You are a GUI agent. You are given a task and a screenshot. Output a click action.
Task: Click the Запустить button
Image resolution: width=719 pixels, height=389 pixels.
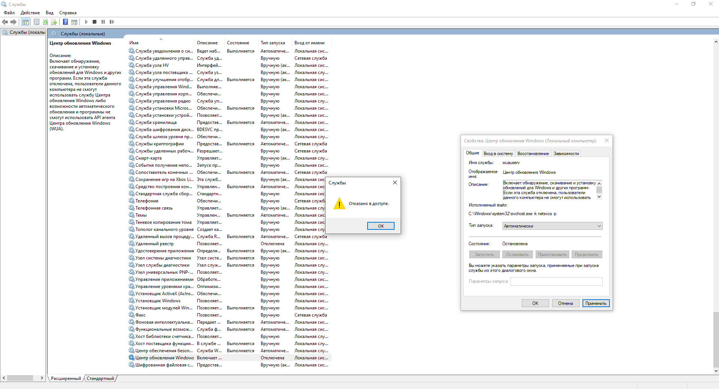point(485,255)
